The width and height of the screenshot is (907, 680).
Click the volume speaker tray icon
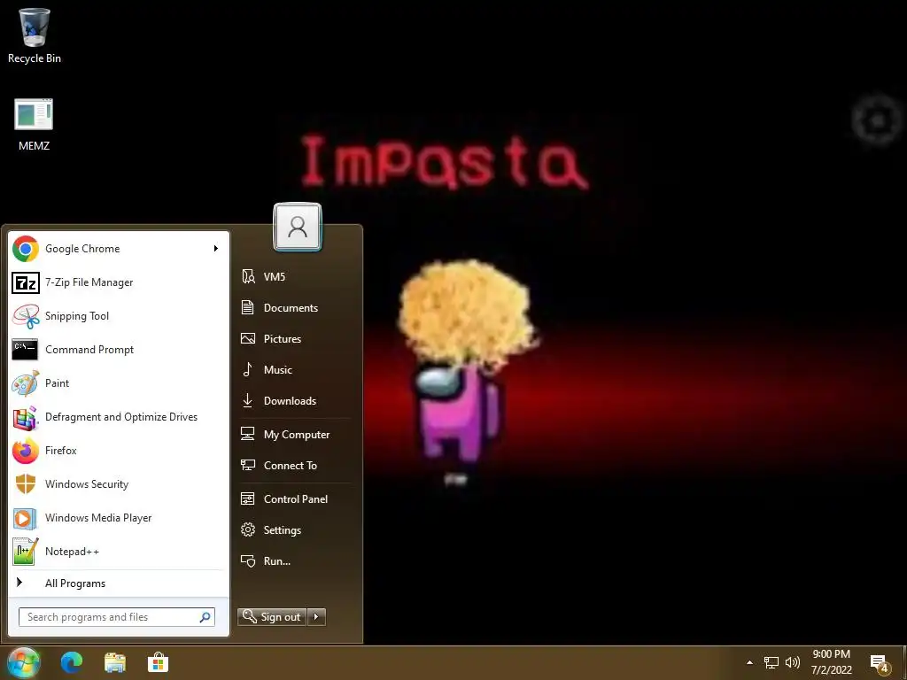793,662
